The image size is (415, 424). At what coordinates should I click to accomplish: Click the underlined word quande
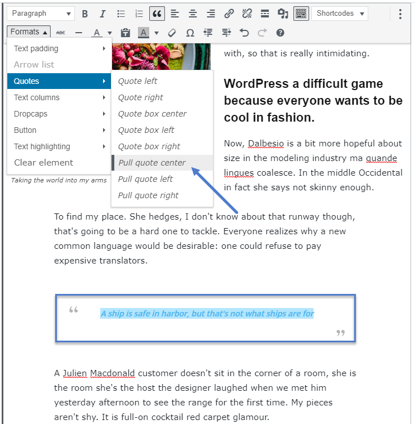point(381,158)
